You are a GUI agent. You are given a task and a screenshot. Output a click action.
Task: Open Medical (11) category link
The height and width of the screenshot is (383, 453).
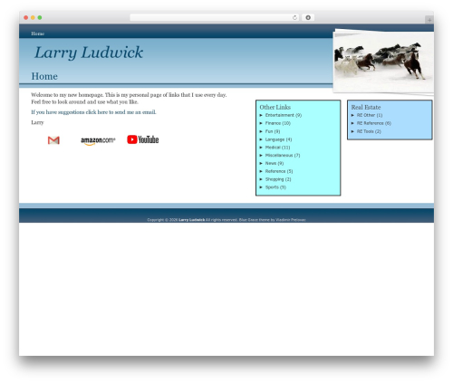(x=277, y=148)
